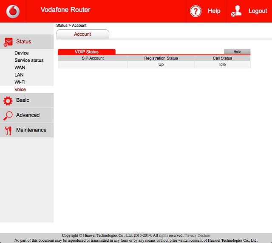The image size is (272, 243).
Task: Click the Vodafone logo icon
Action: pyautogui.click(x=13, y=11)
